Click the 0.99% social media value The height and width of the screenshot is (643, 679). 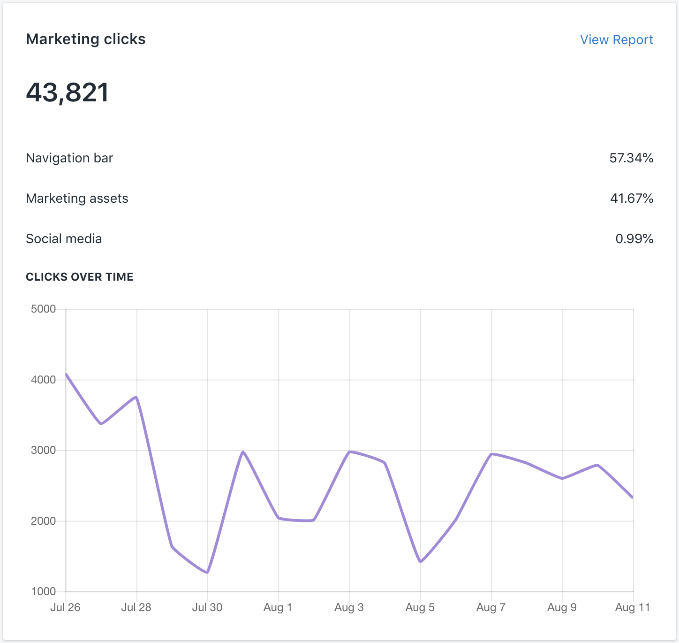point(634,239)
